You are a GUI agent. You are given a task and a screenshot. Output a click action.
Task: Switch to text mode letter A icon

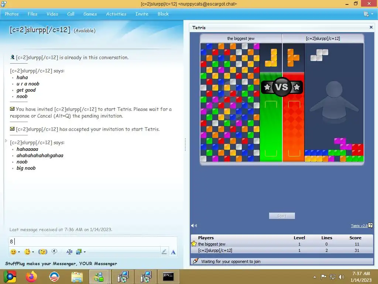pos(173,252)
